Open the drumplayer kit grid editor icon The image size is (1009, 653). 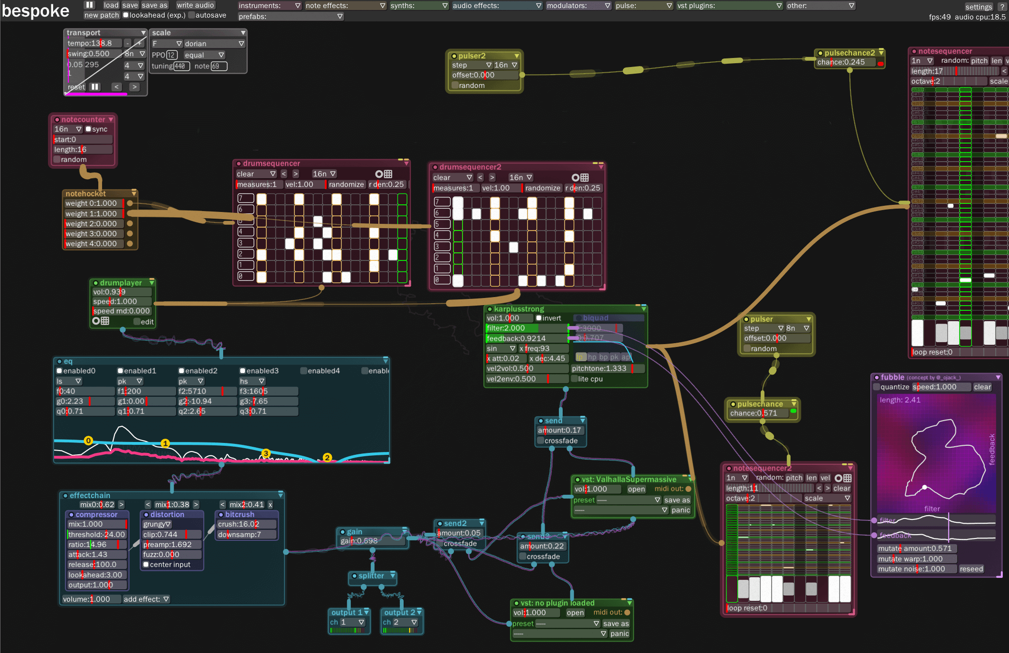104,321
